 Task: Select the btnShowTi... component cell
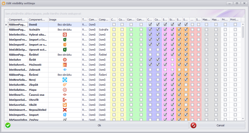pyautogui.click(x=18, y=95)
